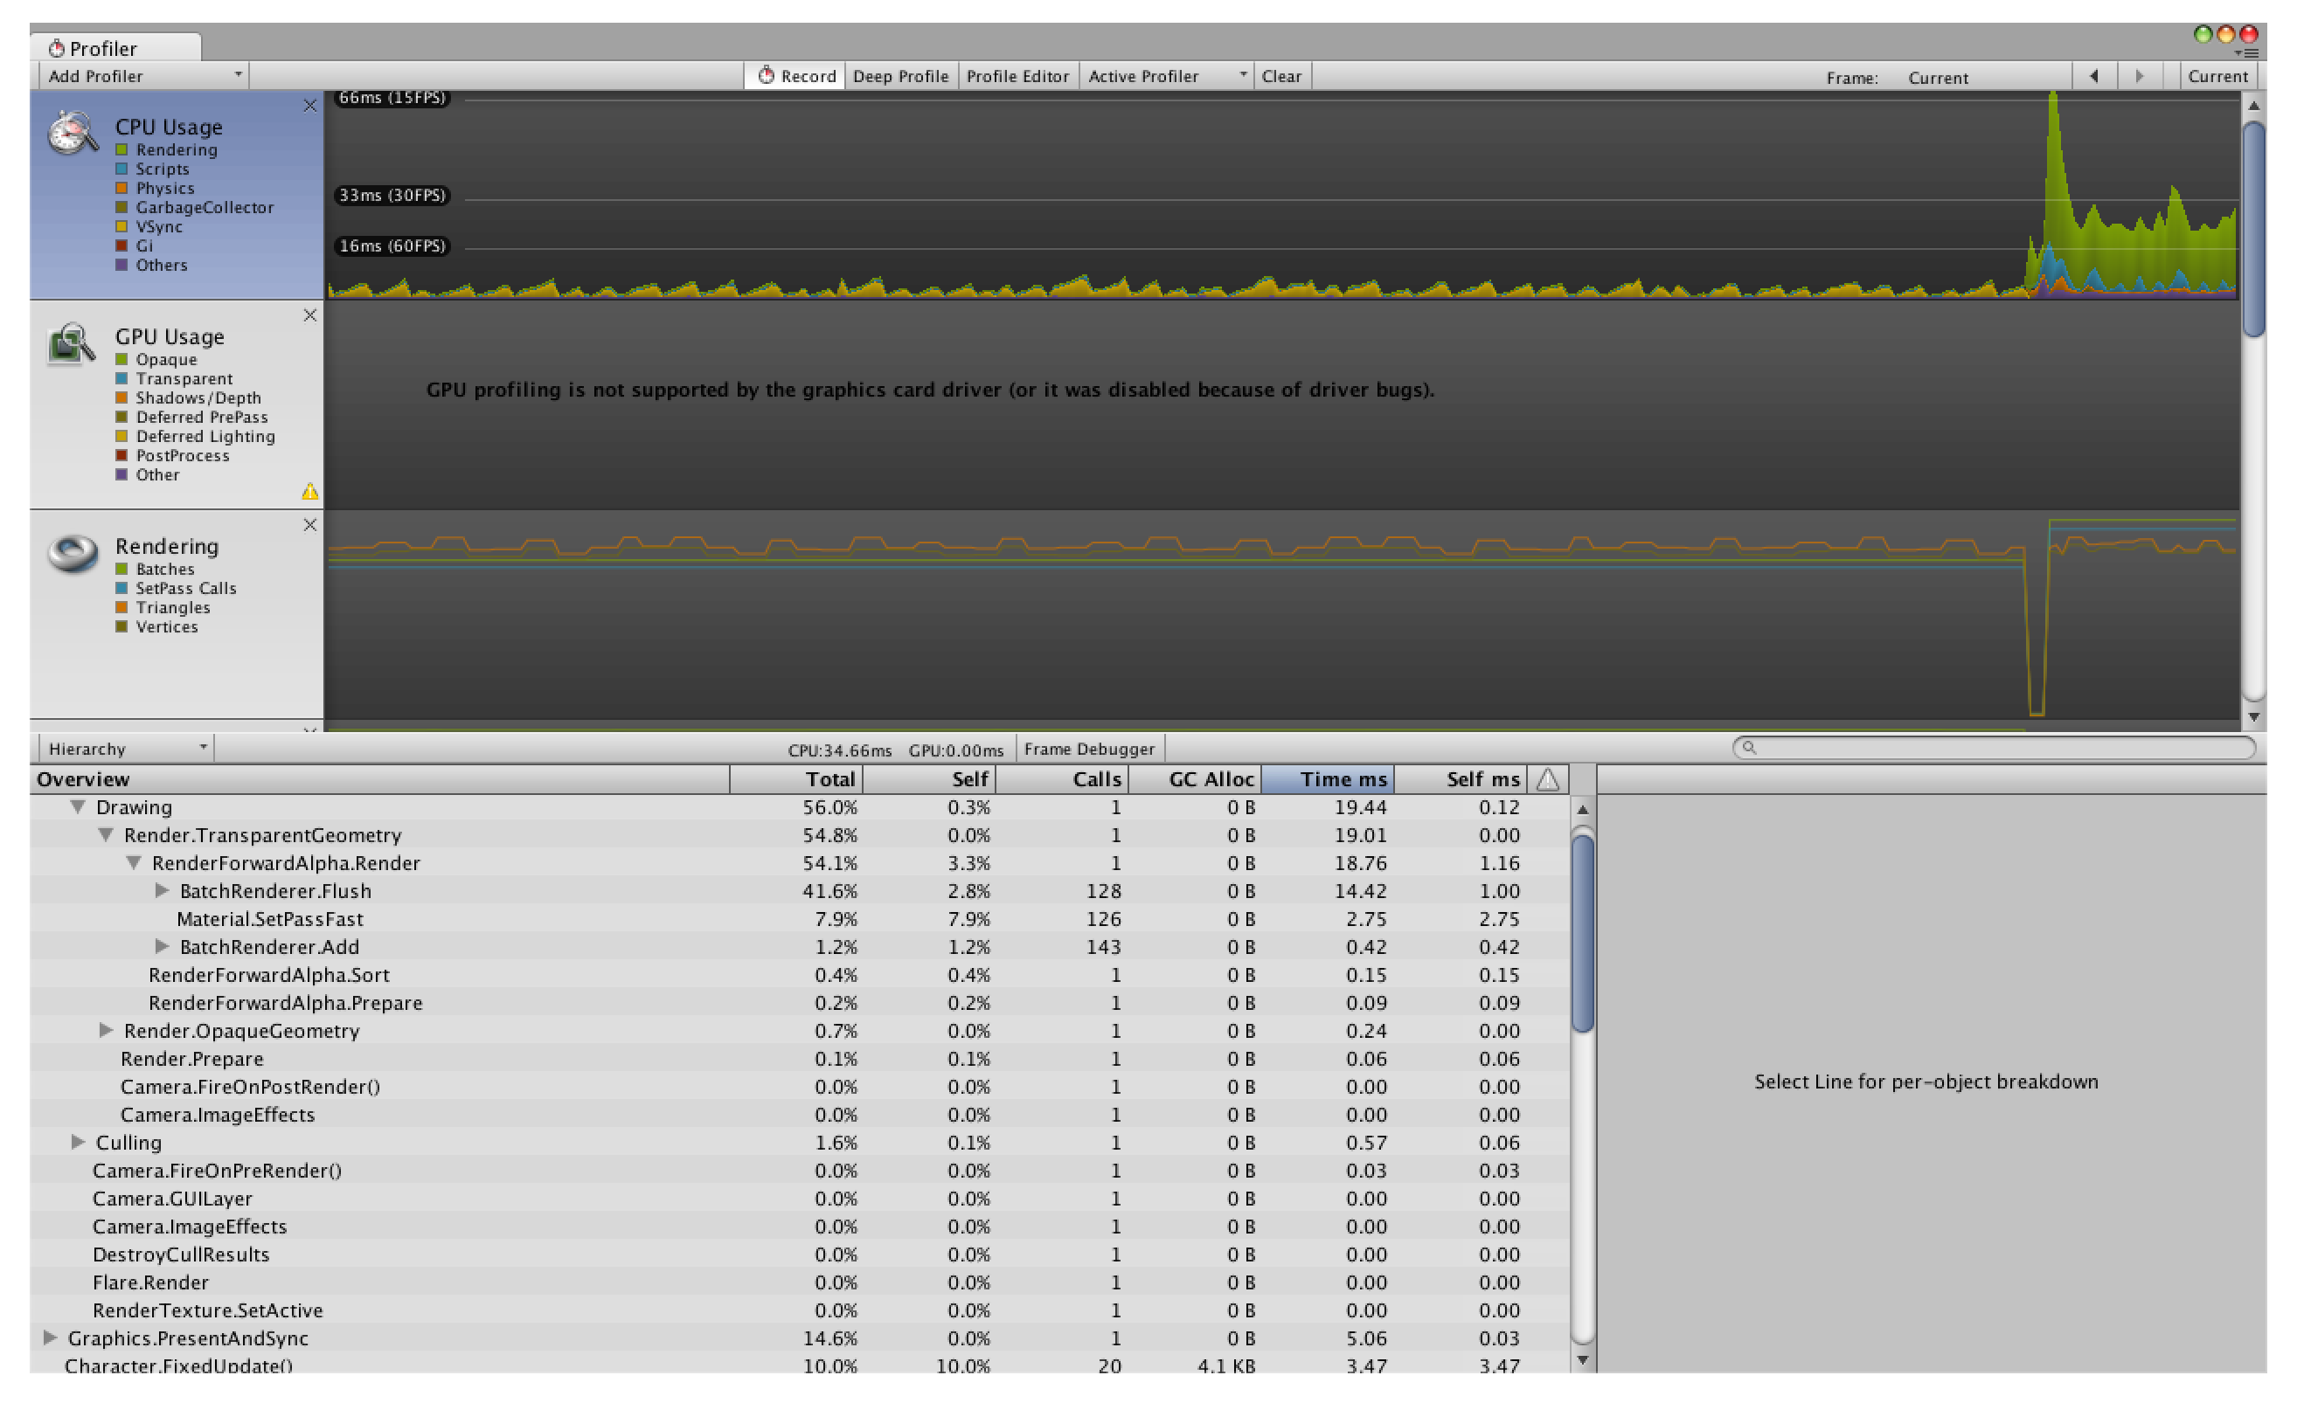Collapse Render.TransparentGeometry row
The width and height of the screenshot is (2297, 1410).
pyautogui.click(x=107, y=834)
